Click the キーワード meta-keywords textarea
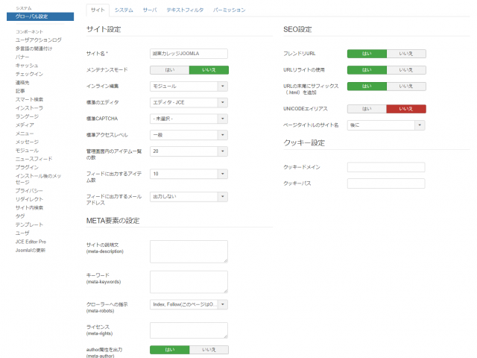 189,282
